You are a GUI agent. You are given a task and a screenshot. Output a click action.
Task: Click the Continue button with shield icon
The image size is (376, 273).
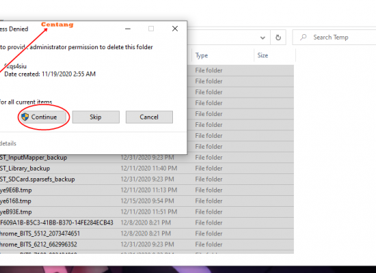tap(42, 117)
